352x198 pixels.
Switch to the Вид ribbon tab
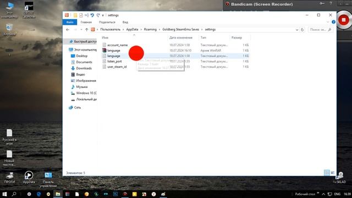(125, 22)
